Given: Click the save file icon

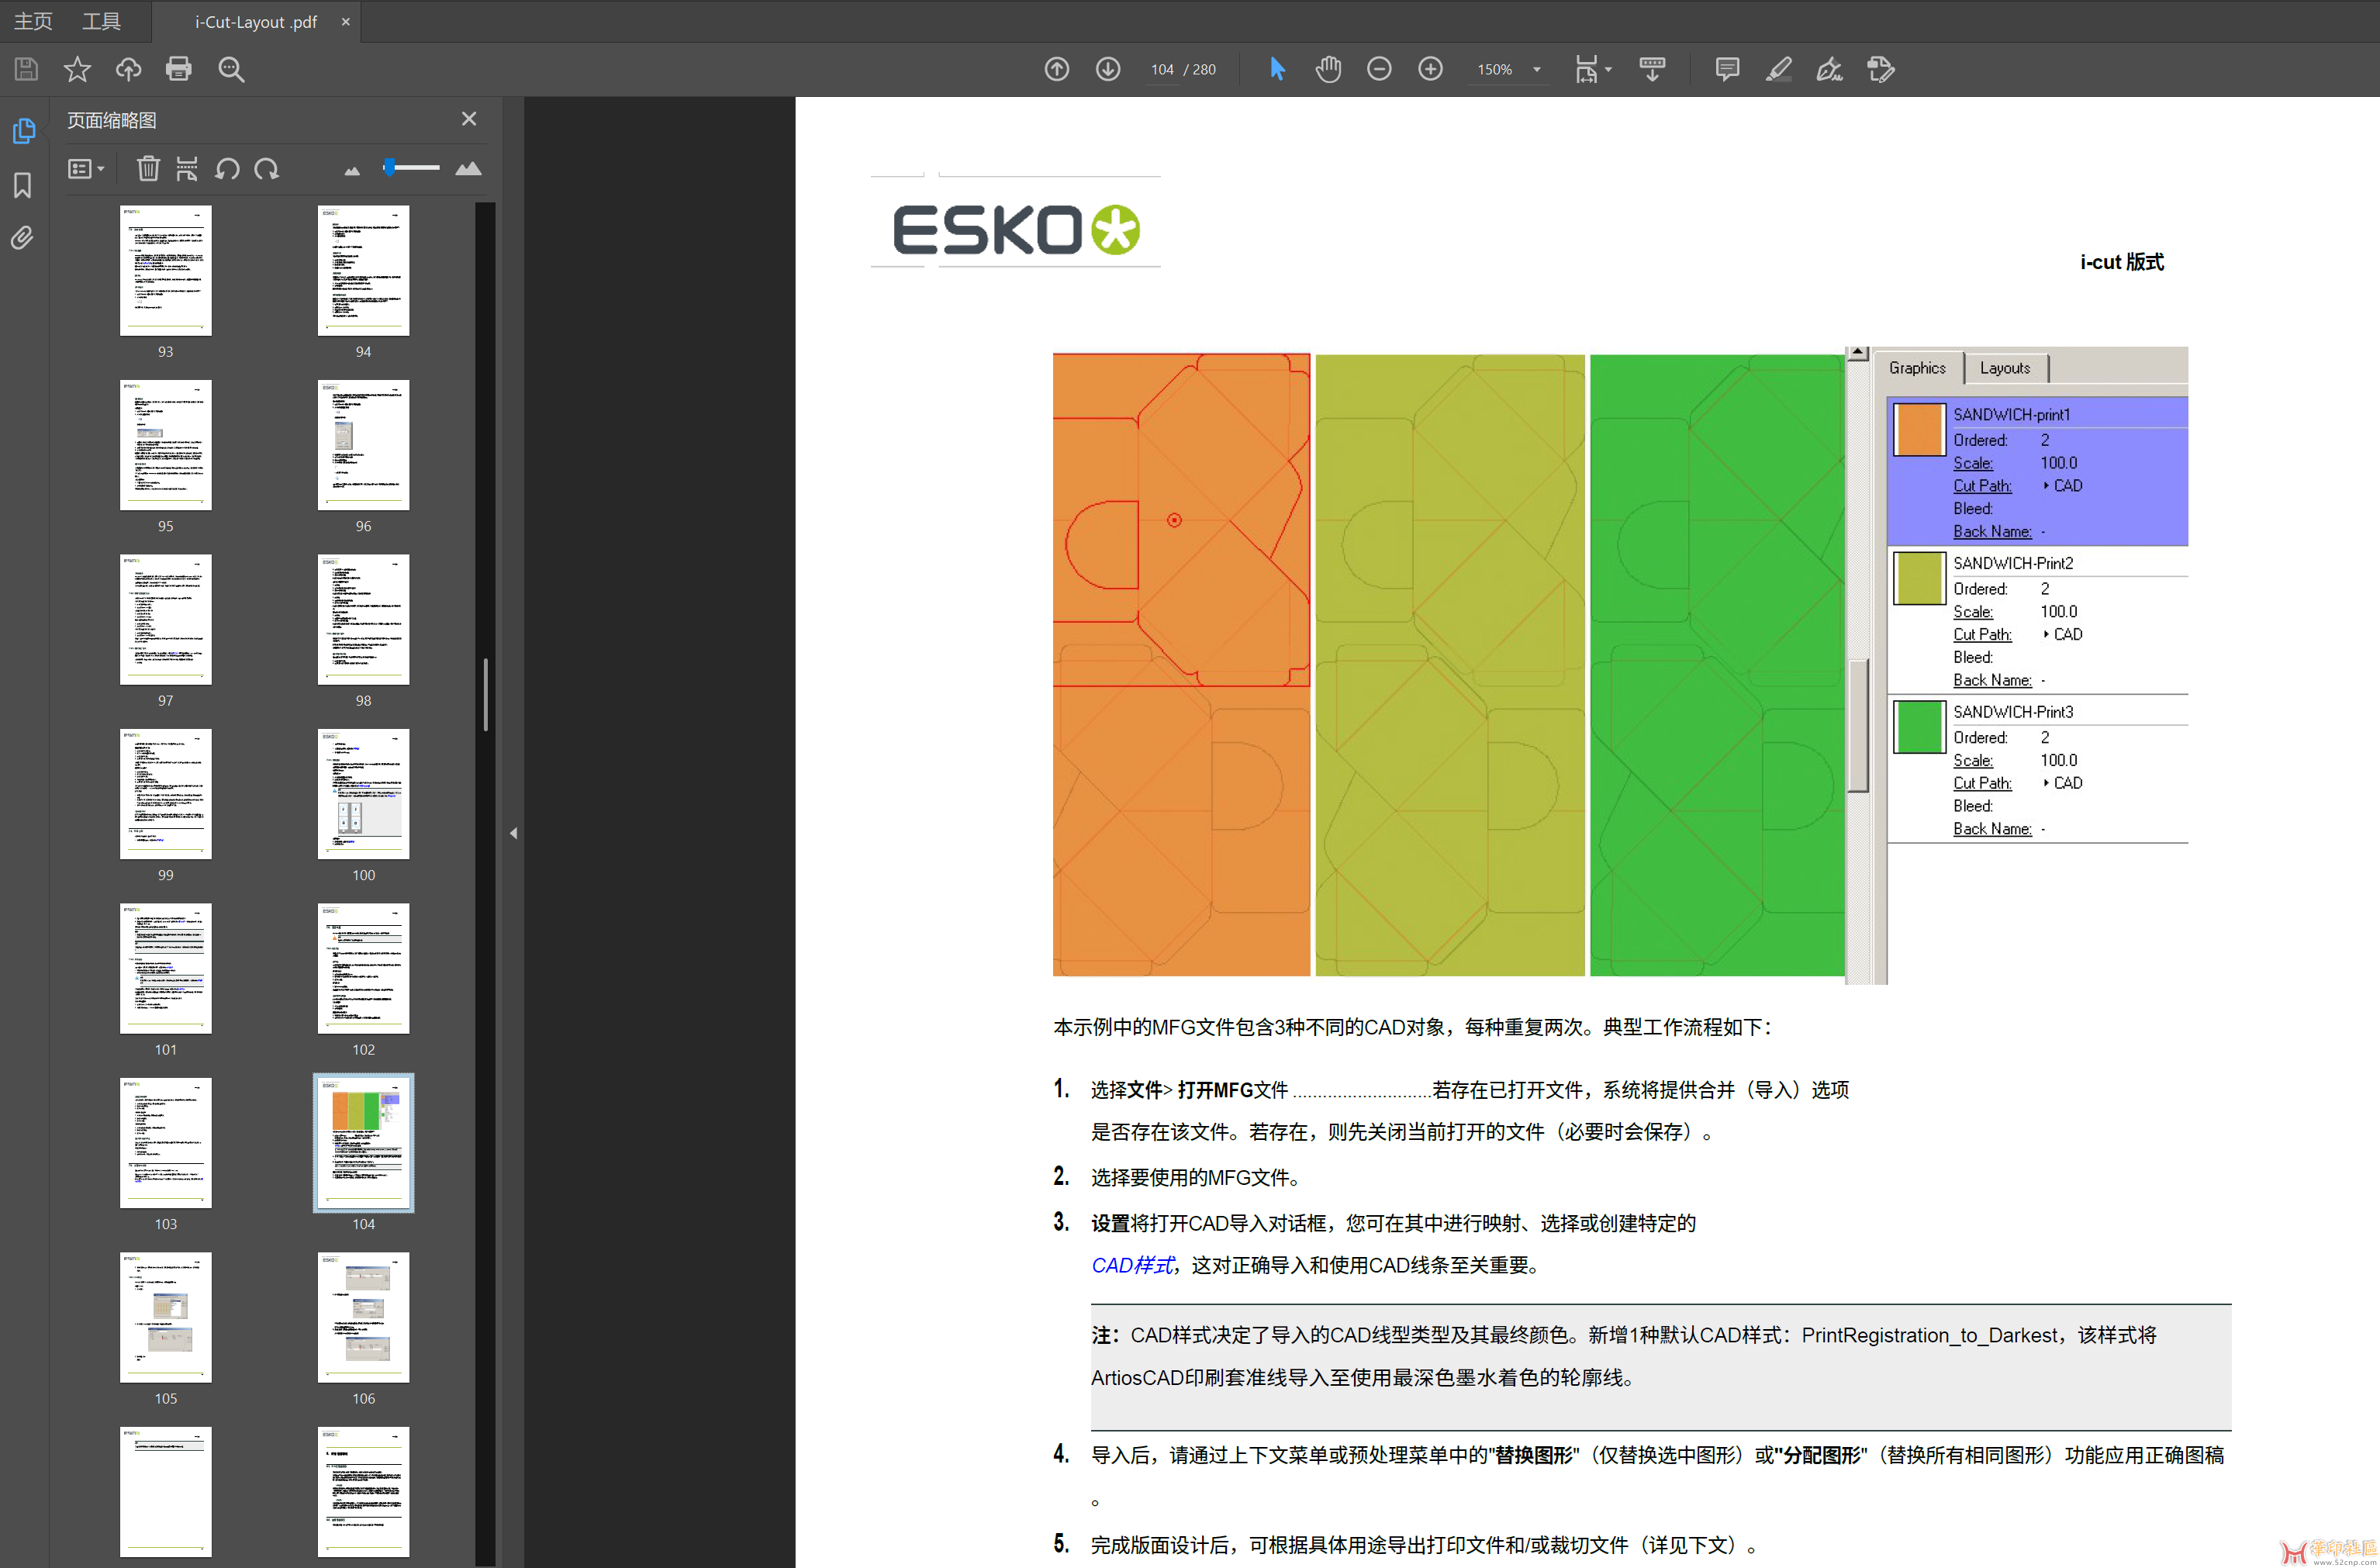Looking at the screenshot, I should click(26, 69).
